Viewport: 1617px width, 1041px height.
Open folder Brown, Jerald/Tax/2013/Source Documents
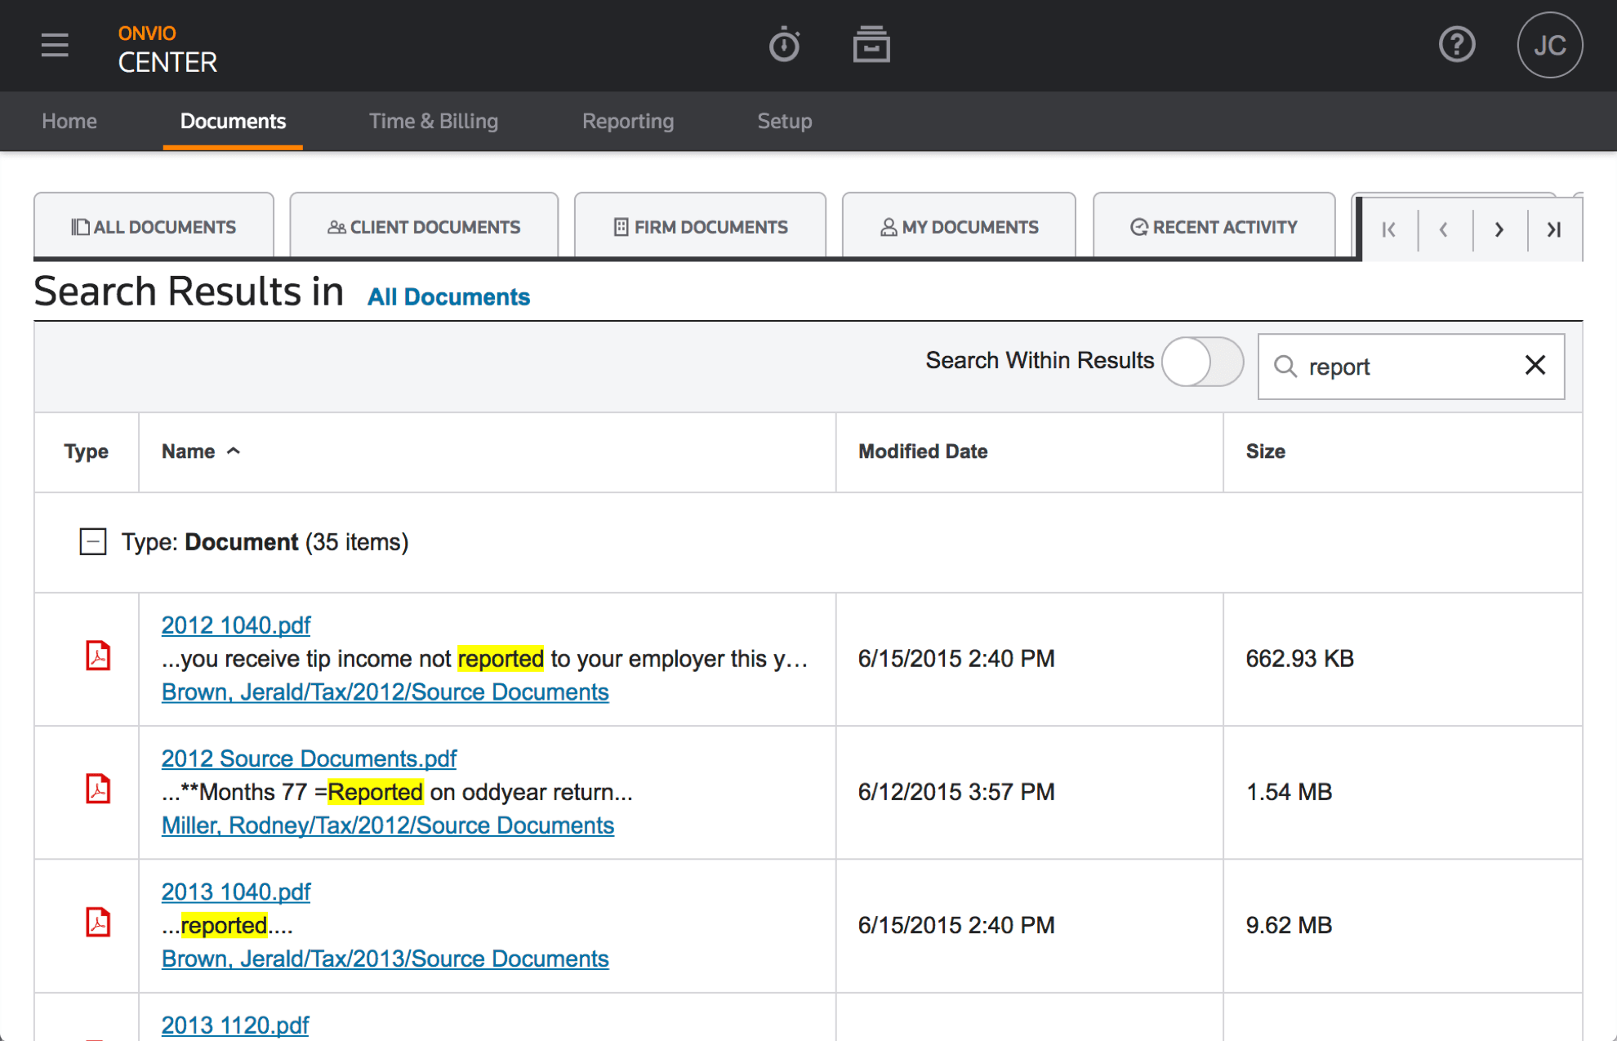click(385, 958)
